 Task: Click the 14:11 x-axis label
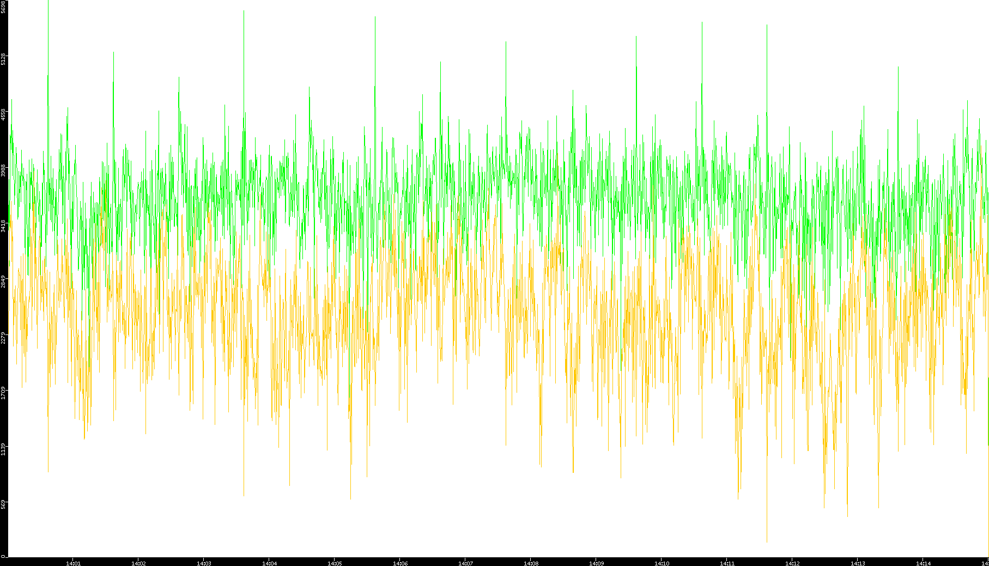pyautogui.click(x=727, y=563)
